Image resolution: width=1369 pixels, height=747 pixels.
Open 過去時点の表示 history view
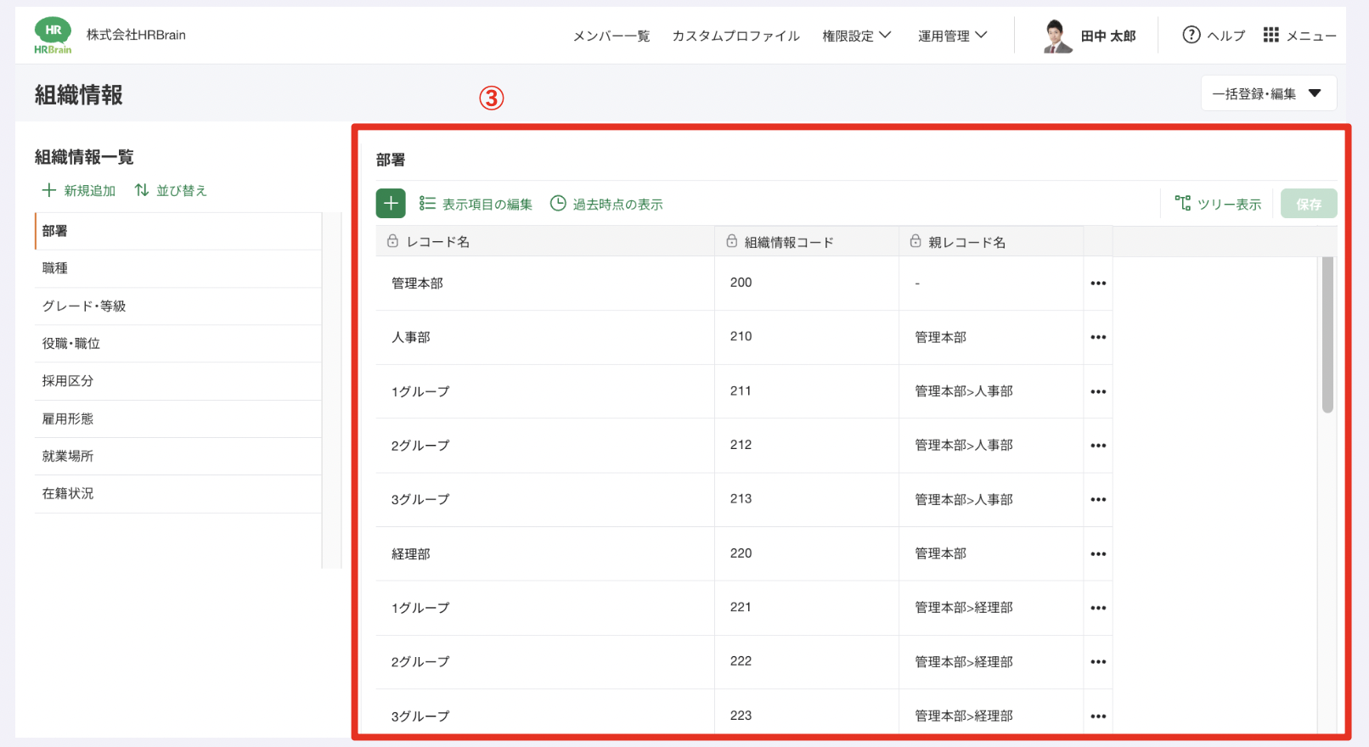tap(606, 204)
